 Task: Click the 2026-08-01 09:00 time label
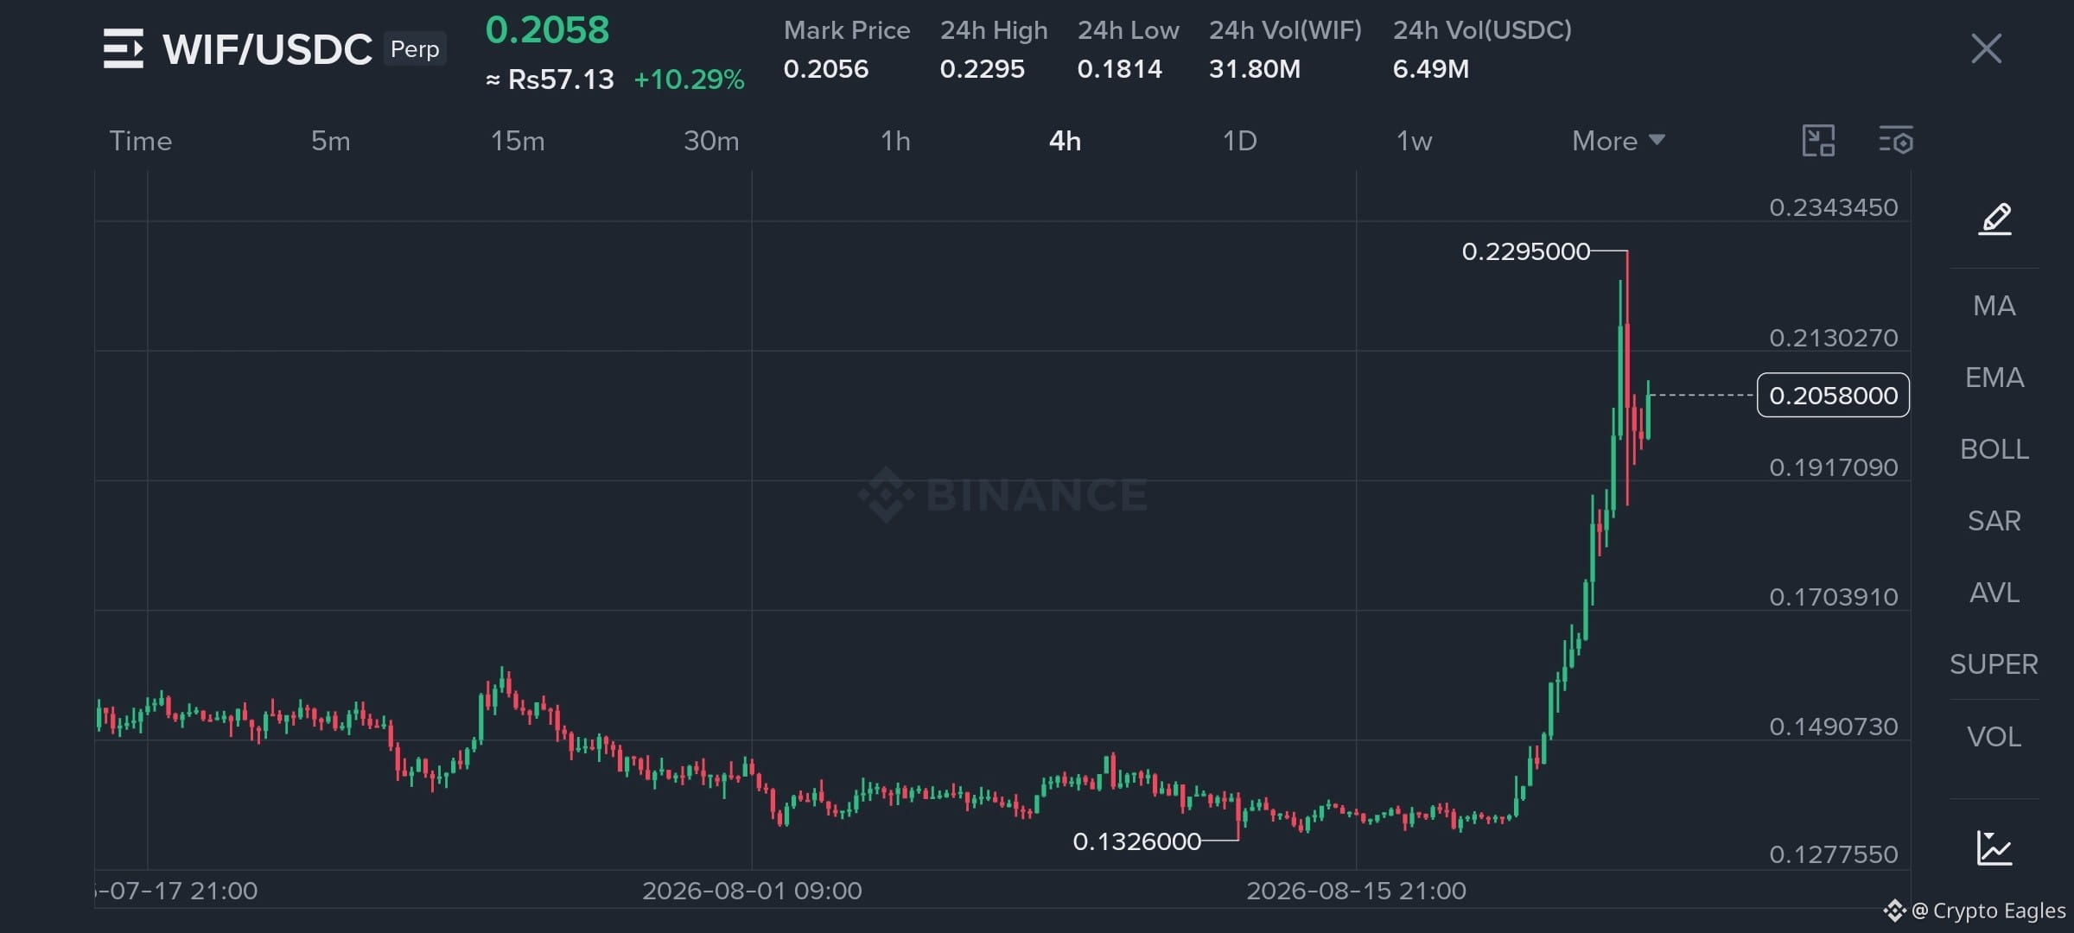coord(752,891)
